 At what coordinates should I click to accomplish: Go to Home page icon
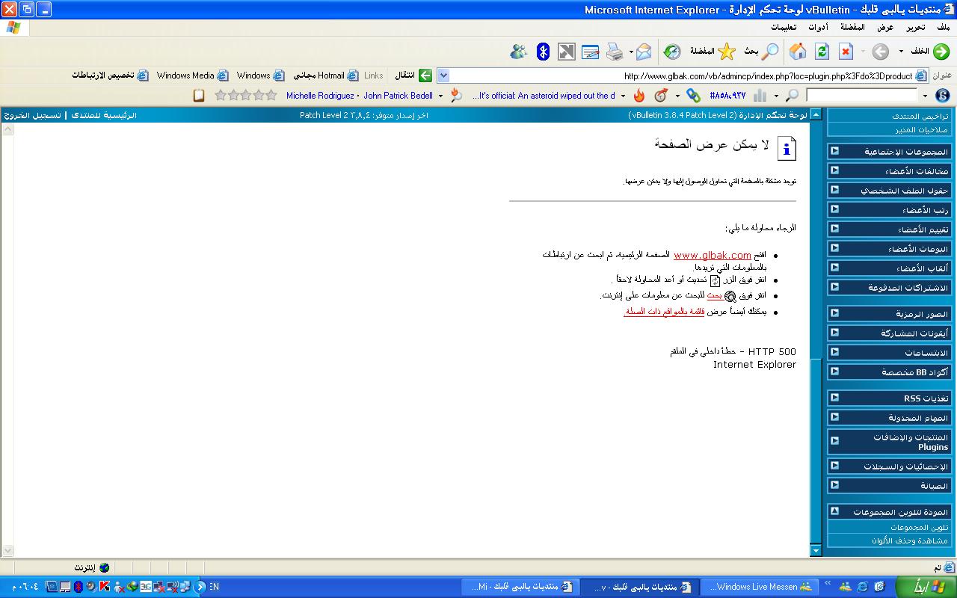pyautogui.click(x=798, y=52)
